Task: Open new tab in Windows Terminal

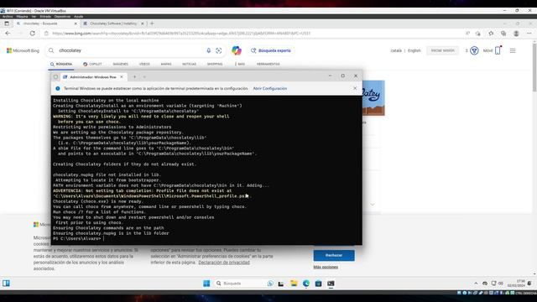Action: (134, 77)
